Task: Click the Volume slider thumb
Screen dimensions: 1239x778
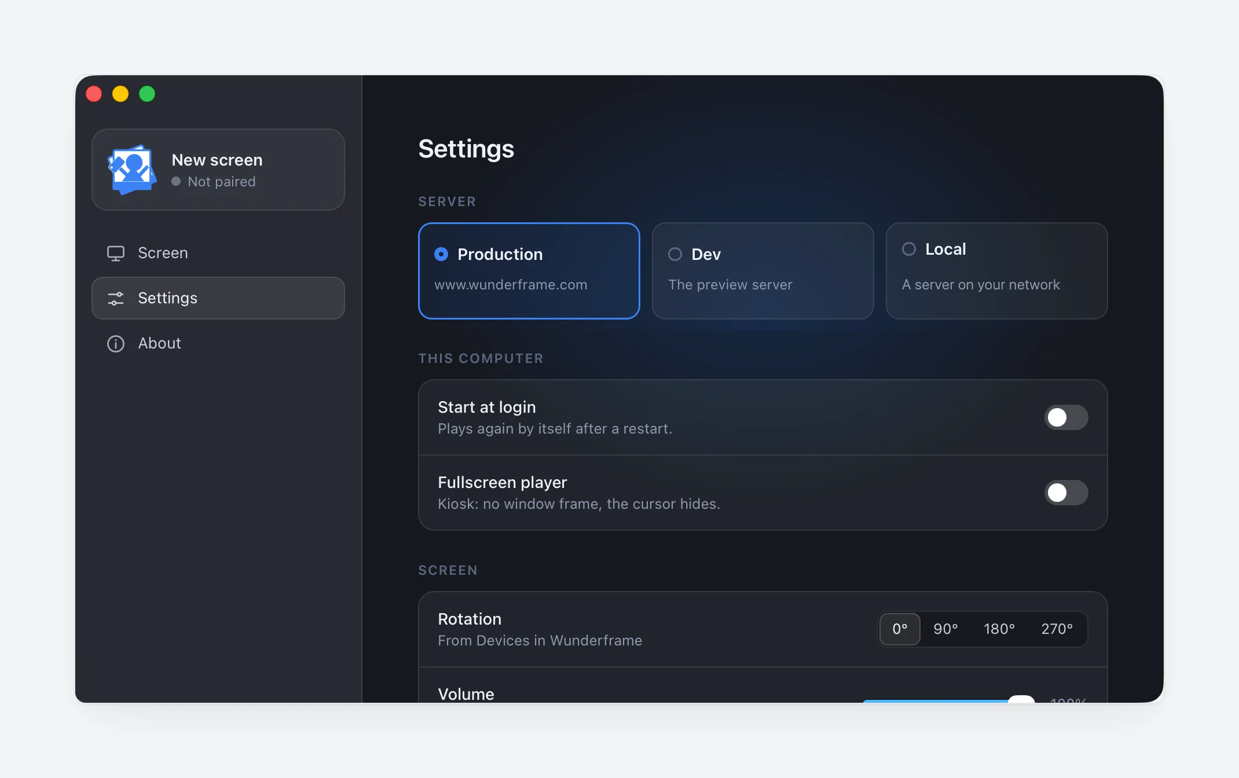Action: tap(1021, 699)
